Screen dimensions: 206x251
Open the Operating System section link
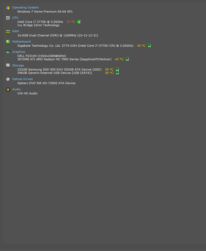(x=25, y=7)
